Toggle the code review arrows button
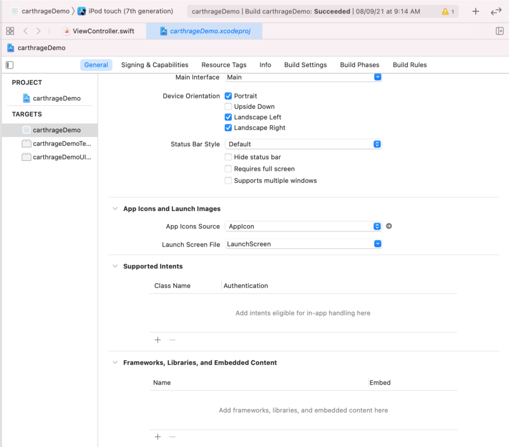Viewport: 509px width, 447px height. point(496,12)
